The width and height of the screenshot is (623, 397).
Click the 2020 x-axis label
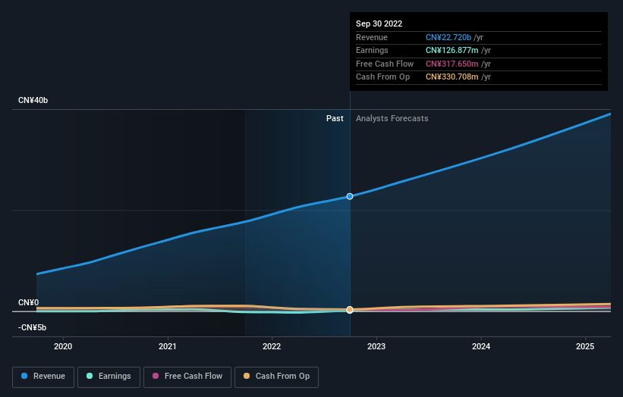[x=63, y=346]
